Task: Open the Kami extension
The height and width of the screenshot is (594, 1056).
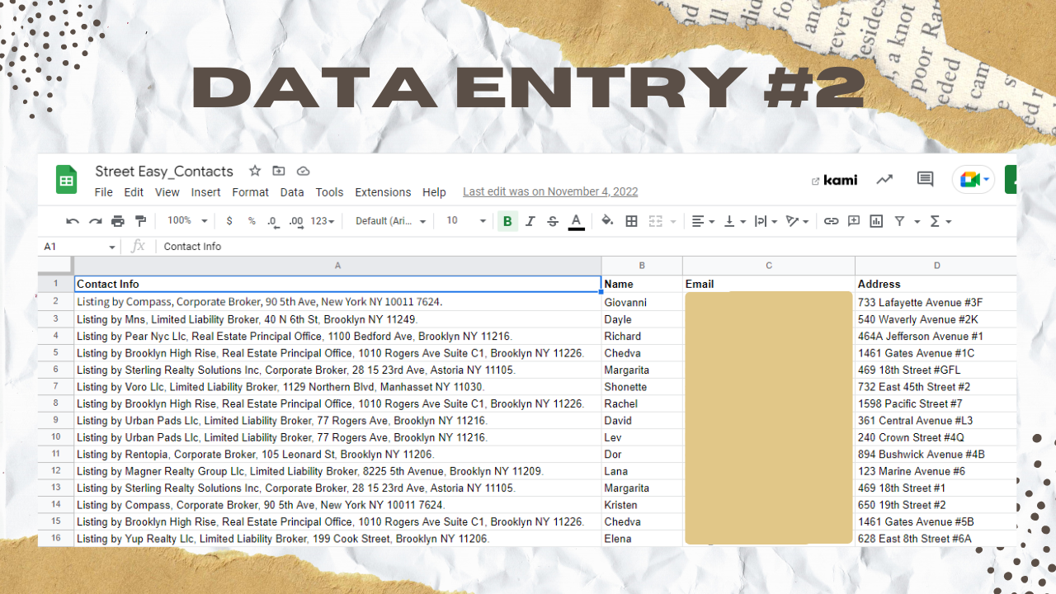Action: click(834, 180)
